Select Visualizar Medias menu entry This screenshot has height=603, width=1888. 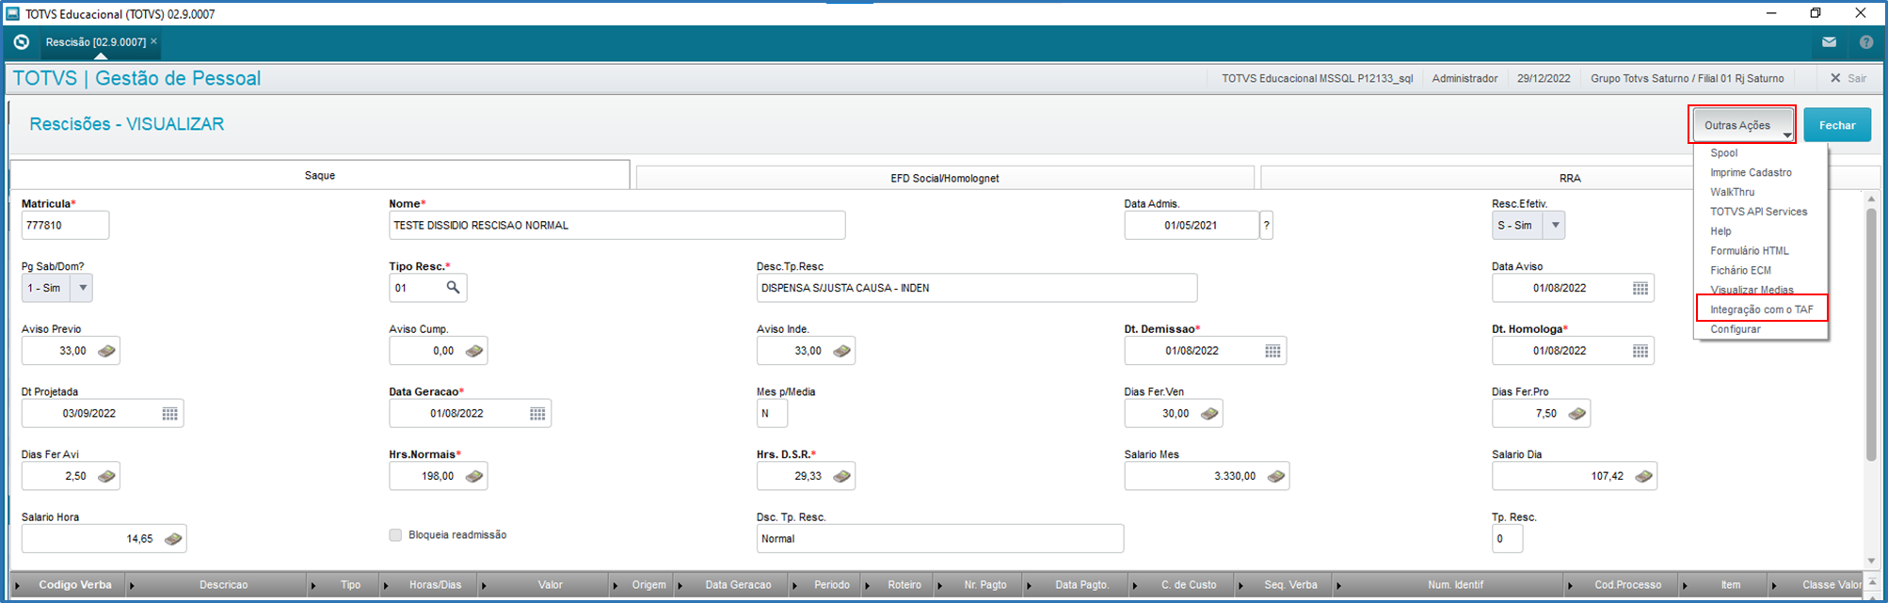1752,290
